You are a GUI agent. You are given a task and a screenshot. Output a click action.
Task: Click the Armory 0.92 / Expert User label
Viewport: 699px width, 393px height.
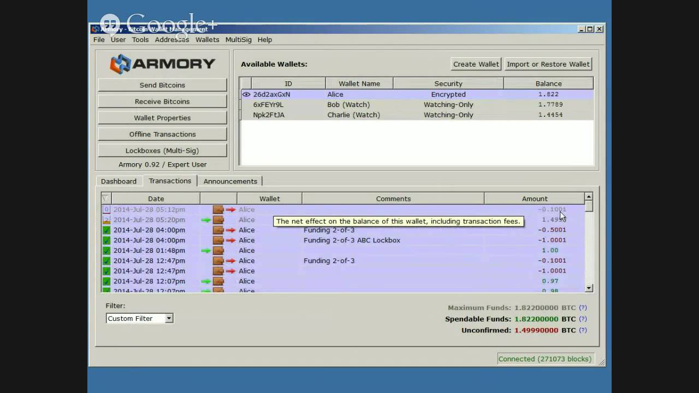click(162, 164)
